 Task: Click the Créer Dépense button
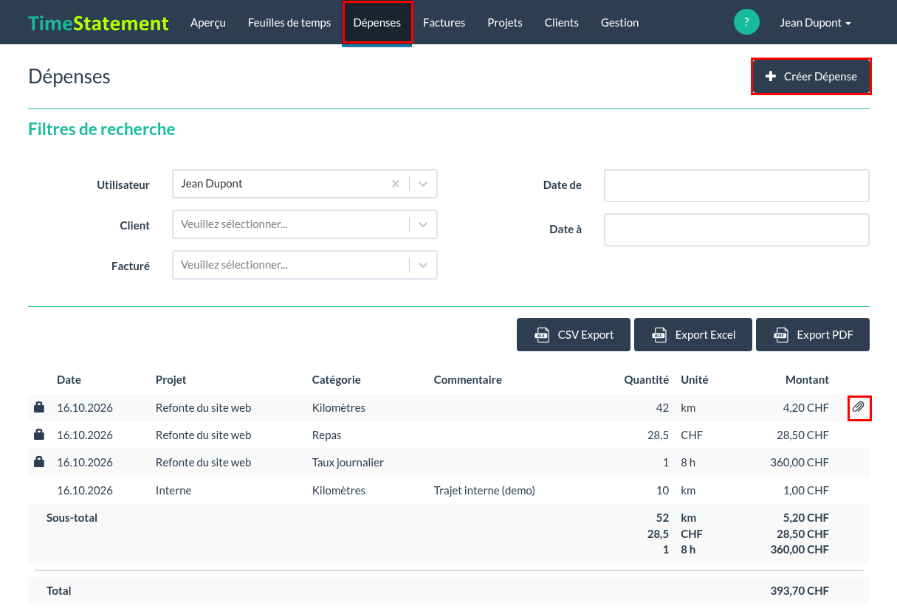(x=811, y=76)
